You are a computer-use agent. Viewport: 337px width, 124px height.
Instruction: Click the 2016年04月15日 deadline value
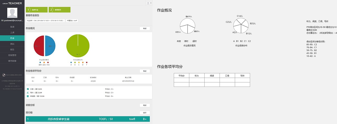[128, 81]
